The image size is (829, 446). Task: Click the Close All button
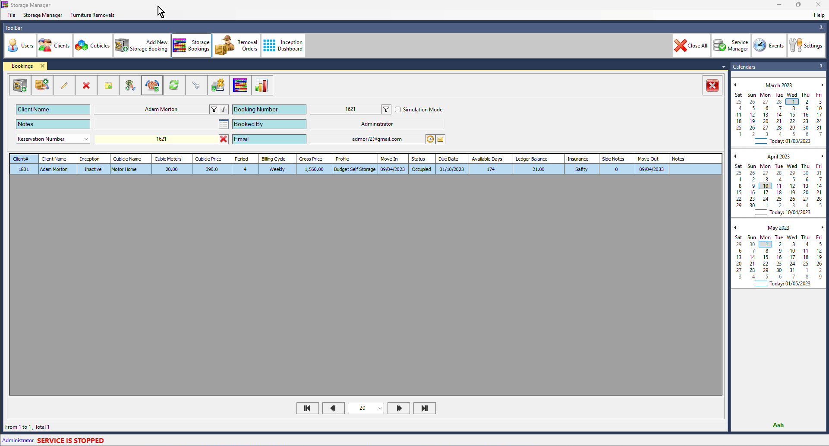[691, 45]
